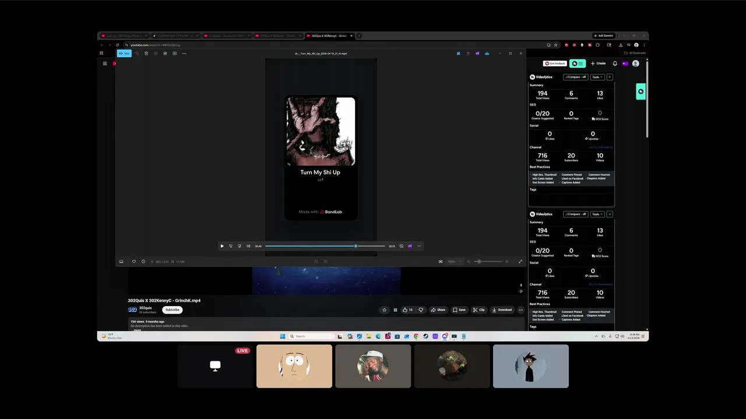Open the three-dots menu next to Download

coord(520,310)
